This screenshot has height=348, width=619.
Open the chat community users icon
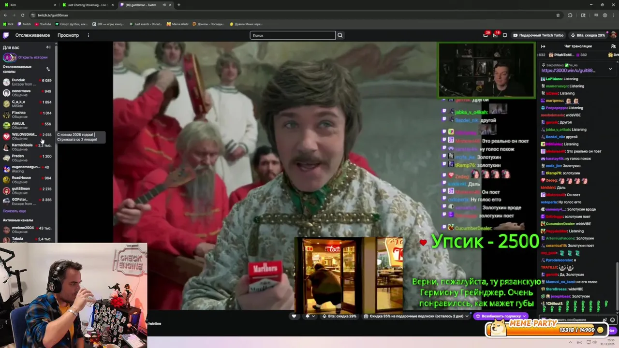click(x=613, y=46)
